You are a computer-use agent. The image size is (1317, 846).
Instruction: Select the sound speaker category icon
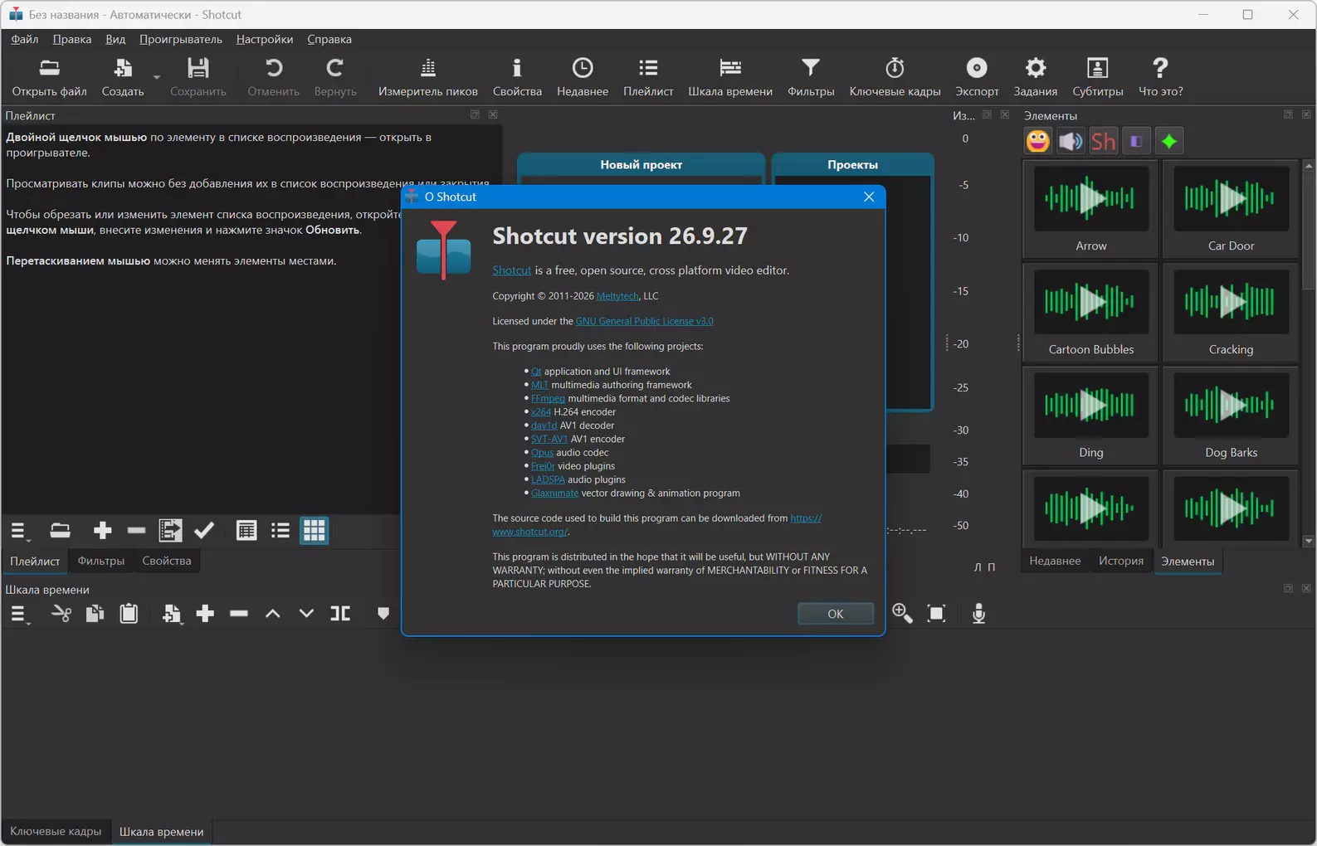tap(1071, 141)
